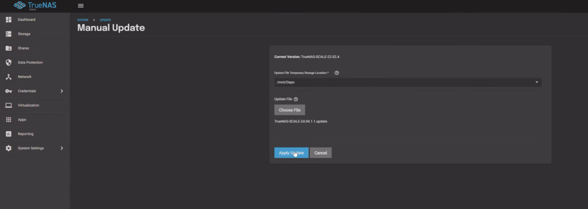The width and height of the screenshot is (588, 209).
Task: Click the Dashboard grid icon
Action: [9, 19]
